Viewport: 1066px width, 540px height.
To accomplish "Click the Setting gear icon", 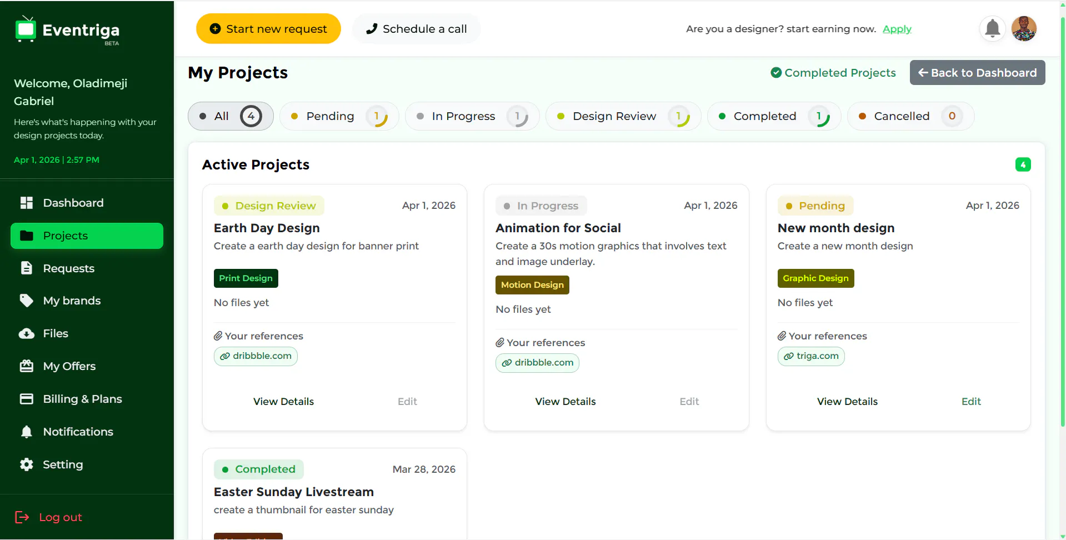I will click(x=27, y=464).
